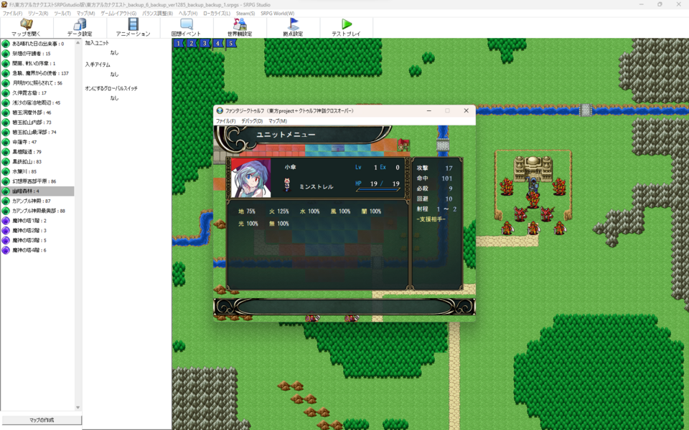Screen dimensions: 689x430
Task: Click the blue HP gauge bar
Action: (378, 189)
